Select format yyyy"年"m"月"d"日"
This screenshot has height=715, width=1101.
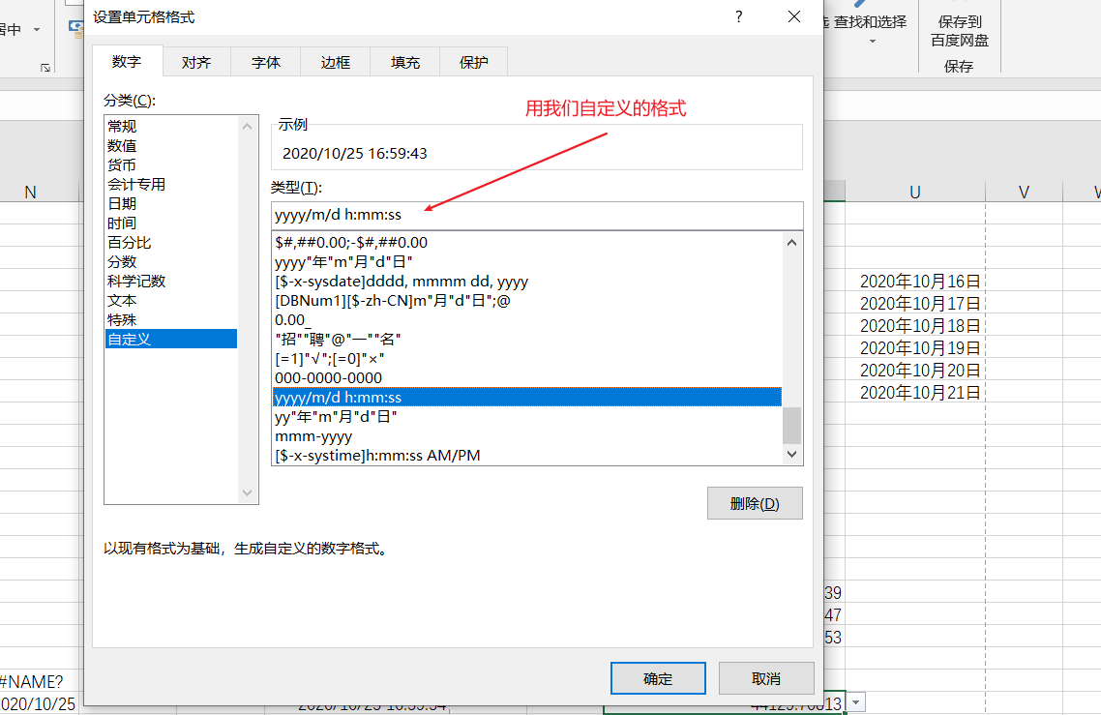click(526, 262)
